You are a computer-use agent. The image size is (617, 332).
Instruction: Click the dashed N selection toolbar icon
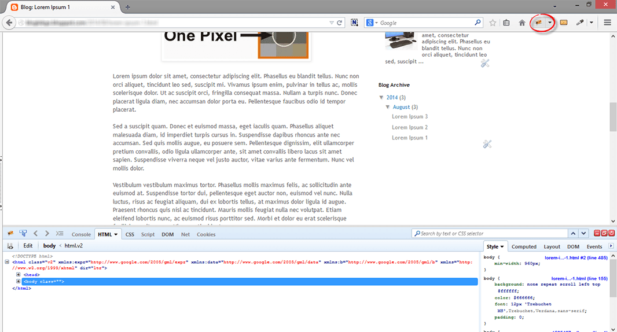(x=354, y=23)
